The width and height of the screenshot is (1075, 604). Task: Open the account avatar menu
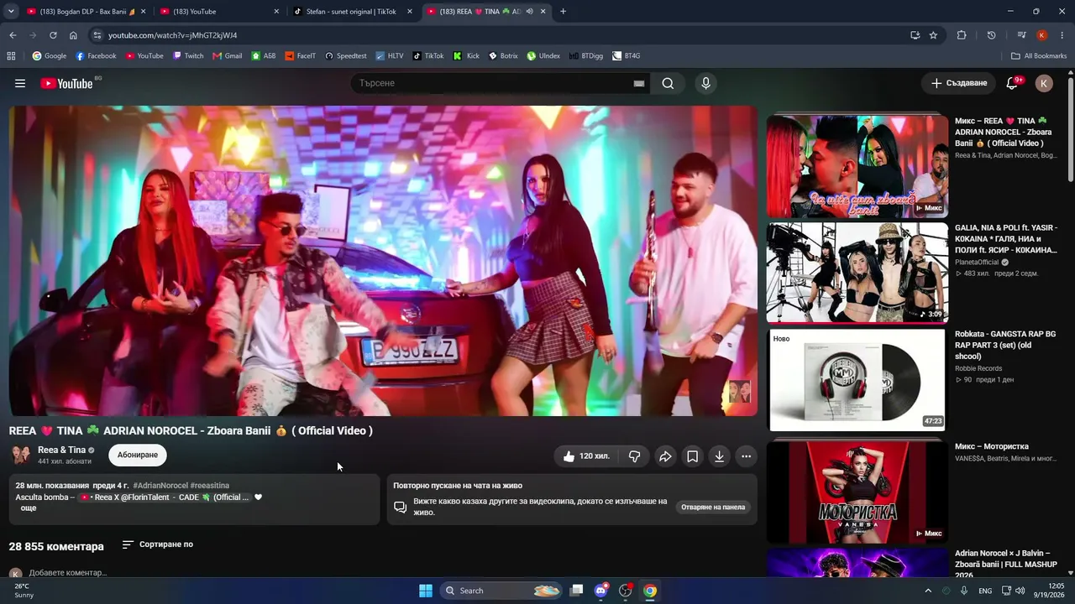pyautogui.click(x=1044, y=83)
